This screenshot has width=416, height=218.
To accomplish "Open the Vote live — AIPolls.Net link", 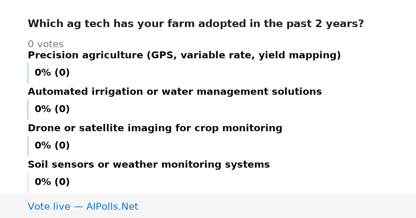I will coord(83,207).
